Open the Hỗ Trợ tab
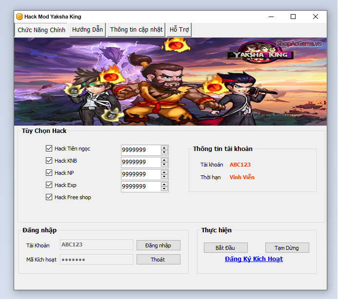 pos(179,30)
